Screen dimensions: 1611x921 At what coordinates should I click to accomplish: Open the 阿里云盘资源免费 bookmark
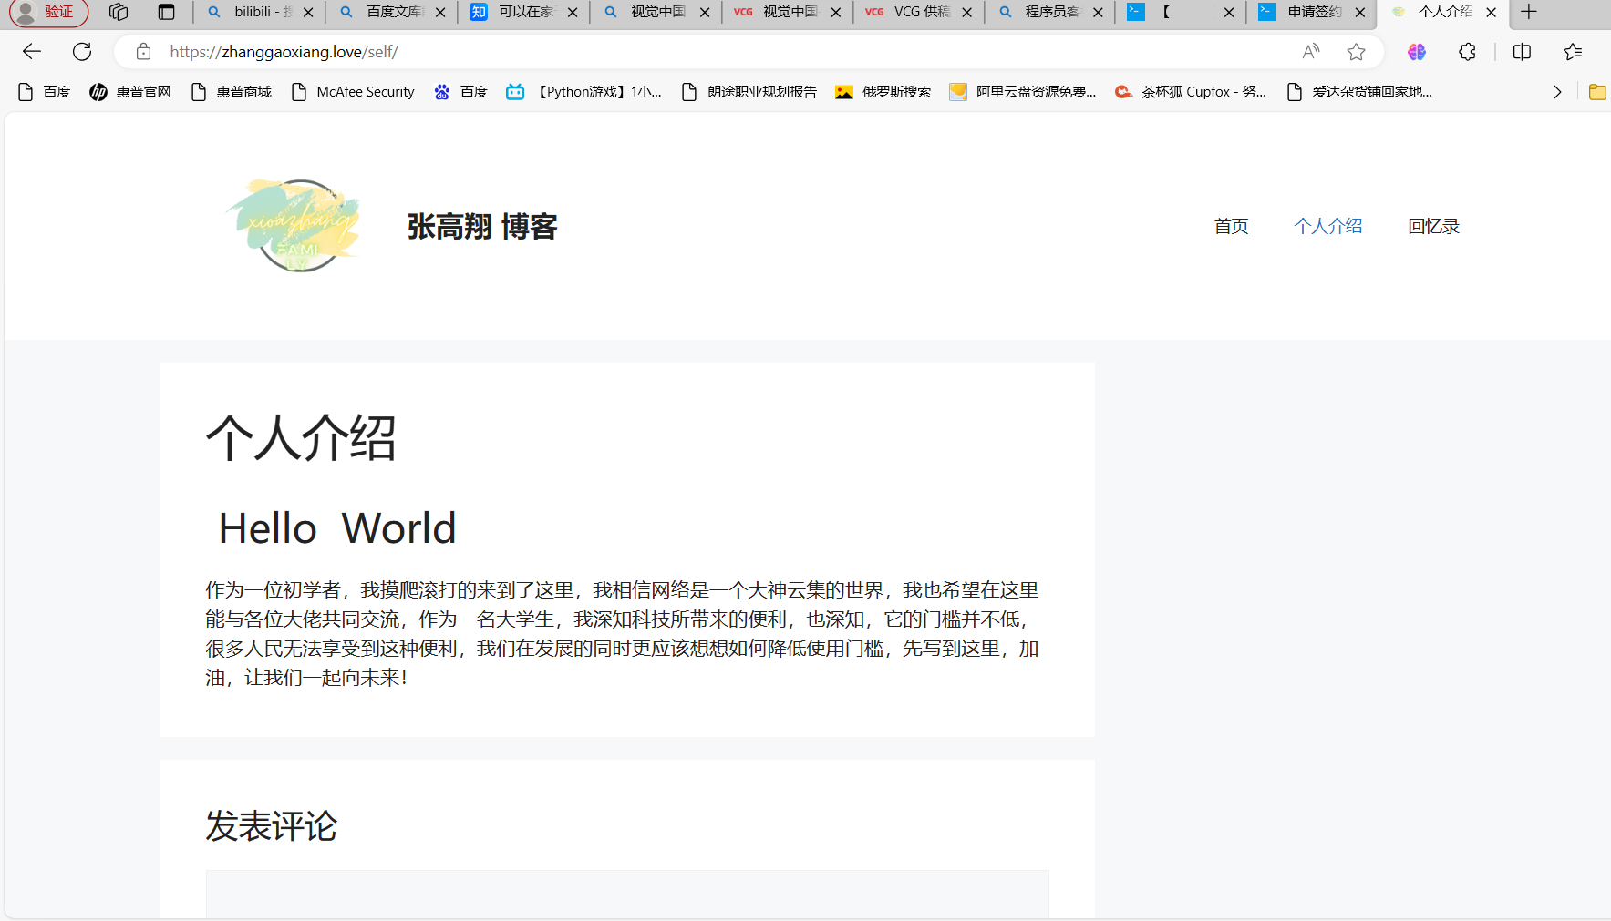[x=1023, y=92]
